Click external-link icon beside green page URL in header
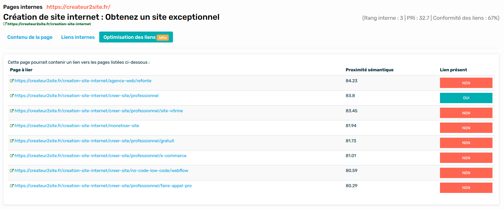Image resolution: width=504 pixels, height=209 pixels. tap(5, 24)
